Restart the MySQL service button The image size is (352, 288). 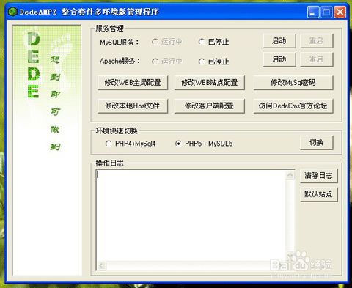tap(316, 40)
